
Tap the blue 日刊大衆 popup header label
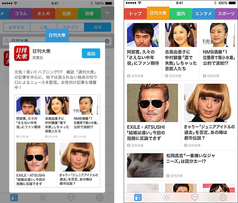click(57, 35)
